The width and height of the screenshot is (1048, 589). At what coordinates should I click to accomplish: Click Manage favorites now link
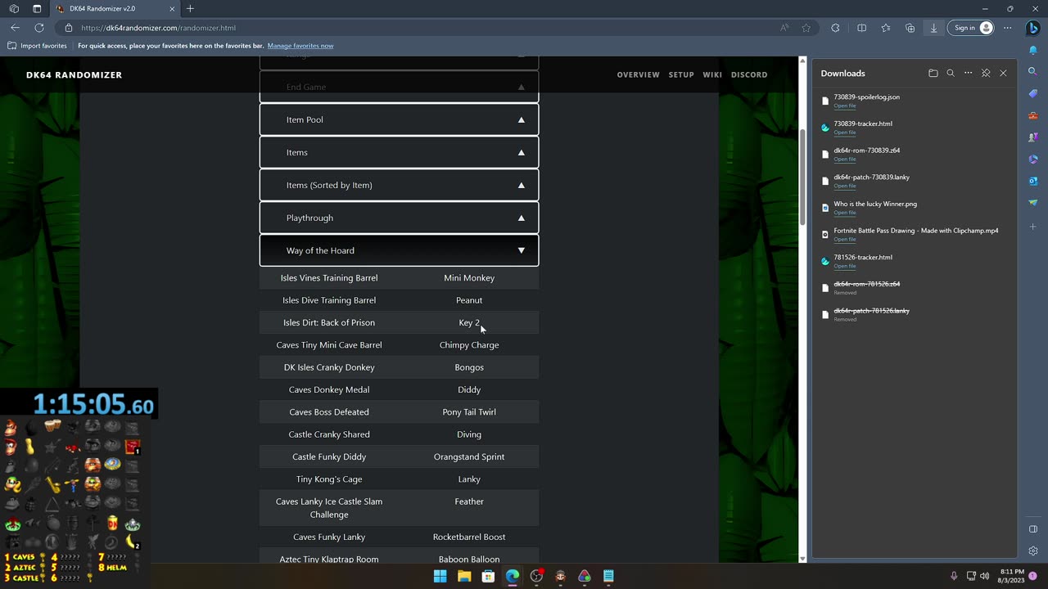point(300,46)
